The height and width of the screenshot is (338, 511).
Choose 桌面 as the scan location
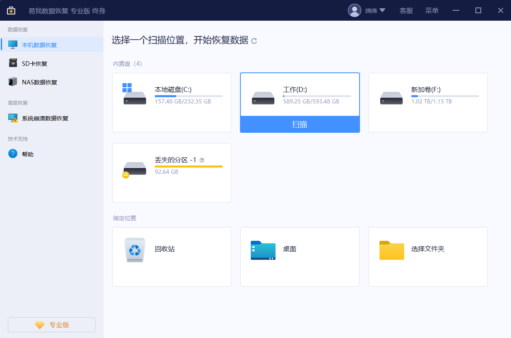click(300, 256)
